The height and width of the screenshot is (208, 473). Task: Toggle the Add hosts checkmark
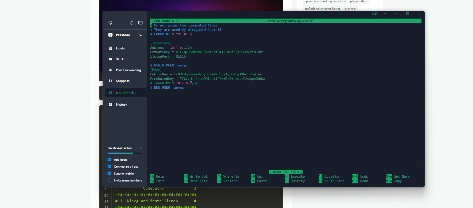tap(109, 160)
